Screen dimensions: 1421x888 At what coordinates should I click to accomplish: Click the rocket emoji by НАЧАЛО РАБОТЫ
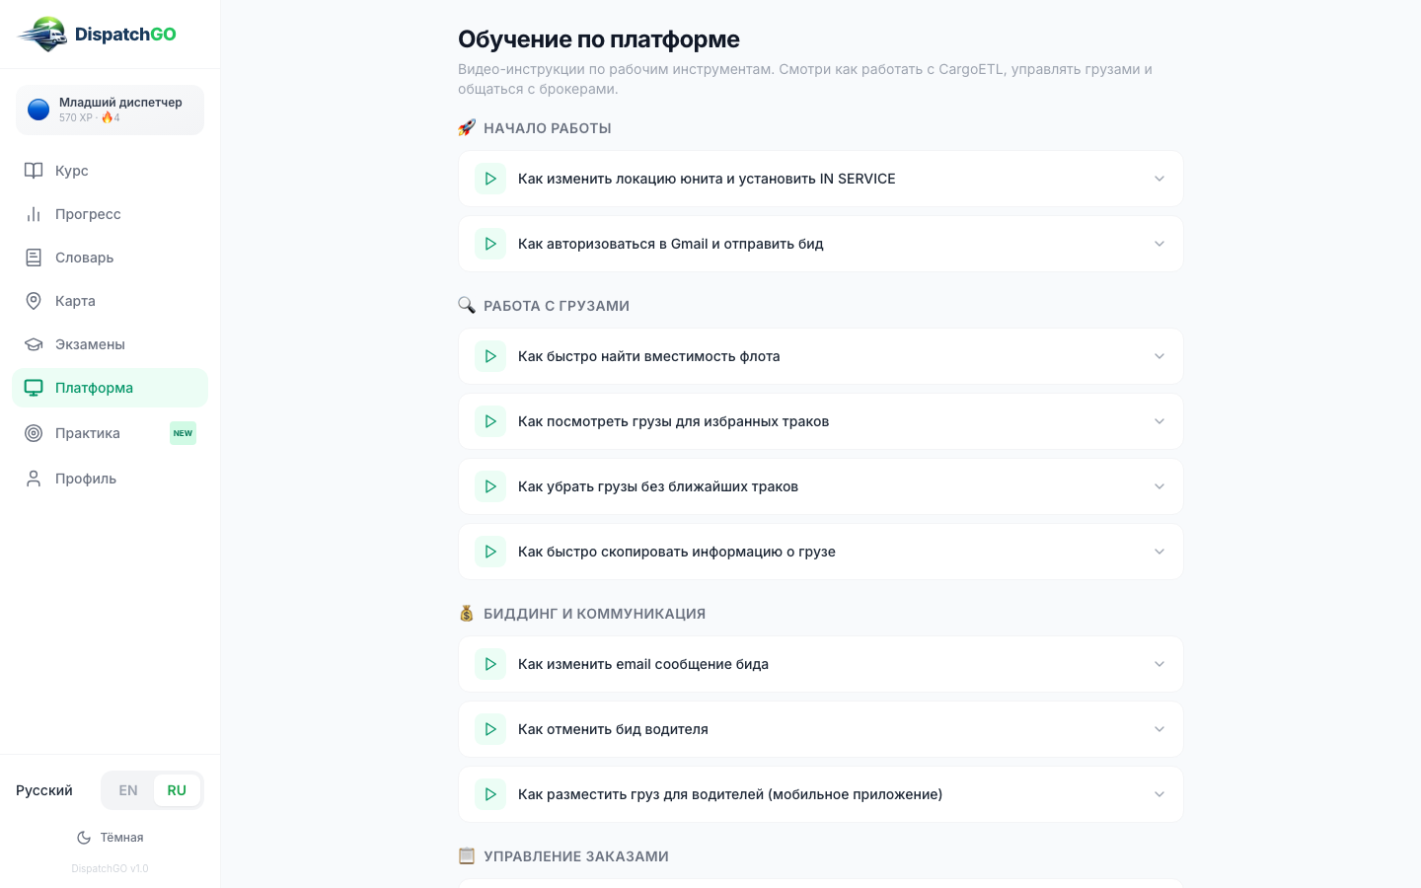pos(467,128)
